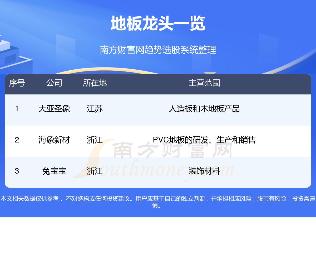The height and width of the screenshot is (277, 316).
Task: Select row number 3 cell
Action: 17,171
